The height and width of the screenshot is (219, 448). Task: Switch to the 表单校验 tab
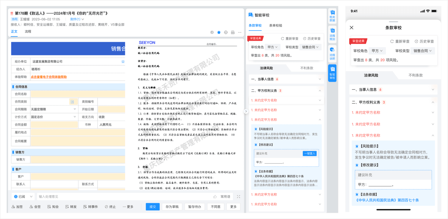click(276, 26)
